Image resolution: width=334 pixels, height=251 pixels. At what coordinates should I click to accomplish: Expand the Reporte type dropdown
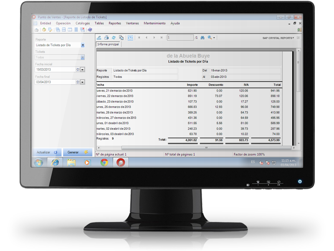(x=83, y=45)
